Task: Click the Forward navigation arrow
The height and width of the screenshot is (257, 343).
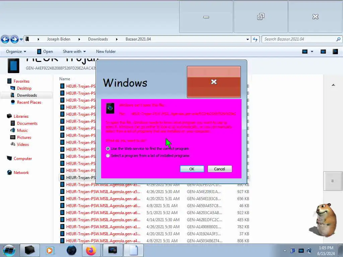Action: [14, 39]
